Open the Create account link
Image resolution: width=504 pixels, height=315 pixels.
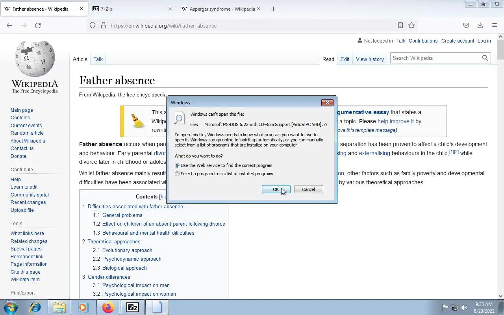[458, 41]
